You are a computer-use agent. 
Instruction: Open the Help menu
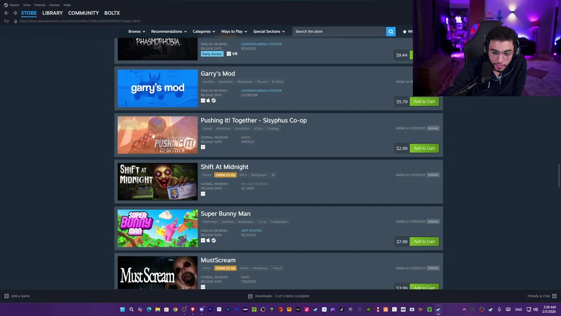click(x=67, y=5)
